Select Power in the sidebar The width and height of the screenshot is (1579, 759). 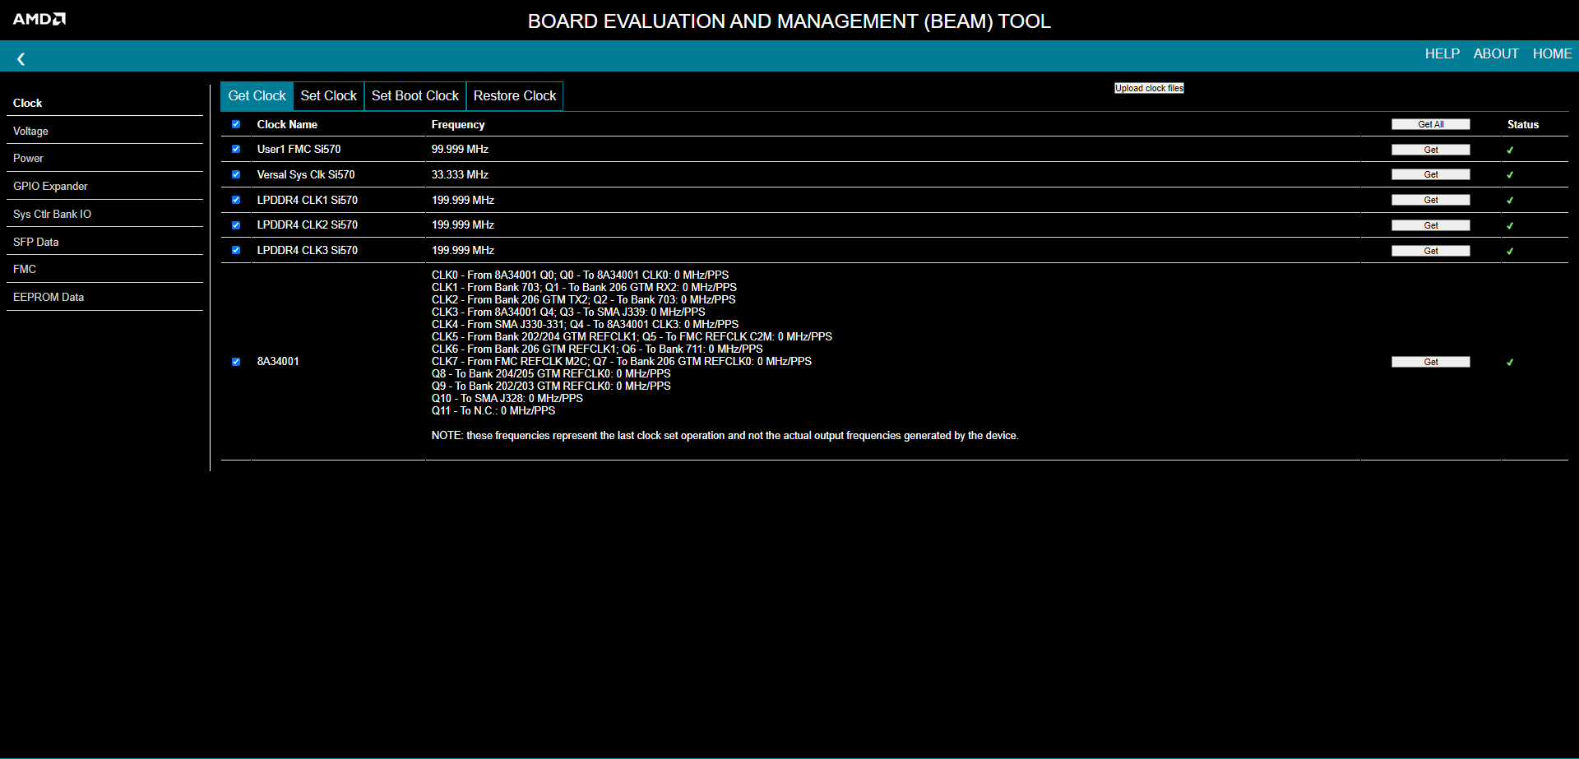coord(104,158)
